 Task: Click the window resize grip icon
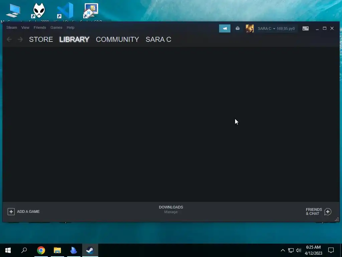point(337,220)
